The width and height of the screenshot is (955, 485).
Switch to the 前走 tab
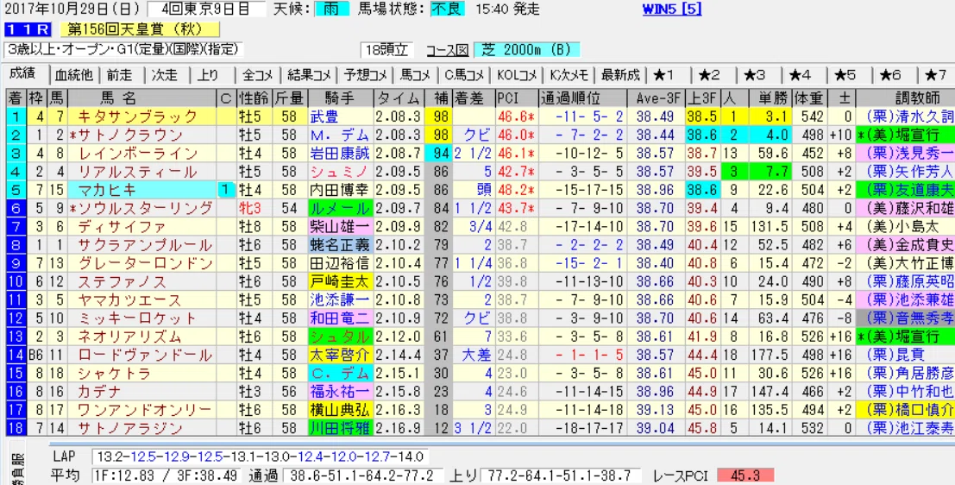click(x=119, y=76)
